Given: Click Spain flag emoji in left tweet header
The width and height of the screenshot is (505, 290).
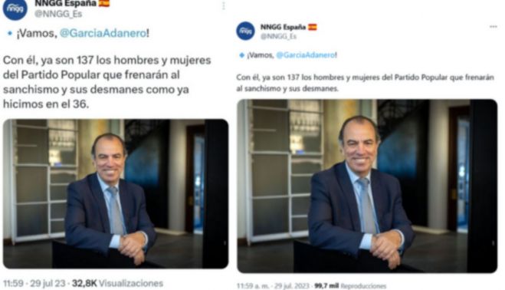Looking at the screenshot, I should point(104,4).
